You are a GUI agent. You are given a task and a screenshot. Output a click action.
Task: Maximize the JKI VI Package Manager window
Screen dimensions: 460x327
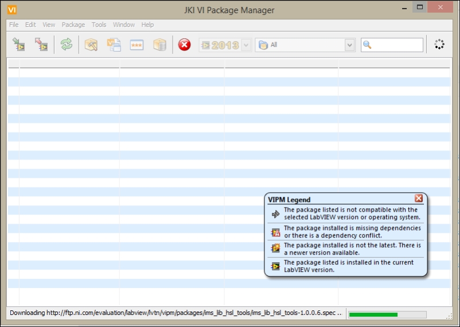pyautogui.click(x=420, y=7)
